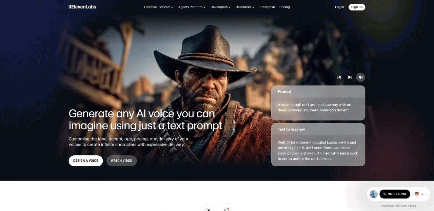This screenshot has width=434, height=211.
Task: Open the Pricing page
Action: point(284,7)
